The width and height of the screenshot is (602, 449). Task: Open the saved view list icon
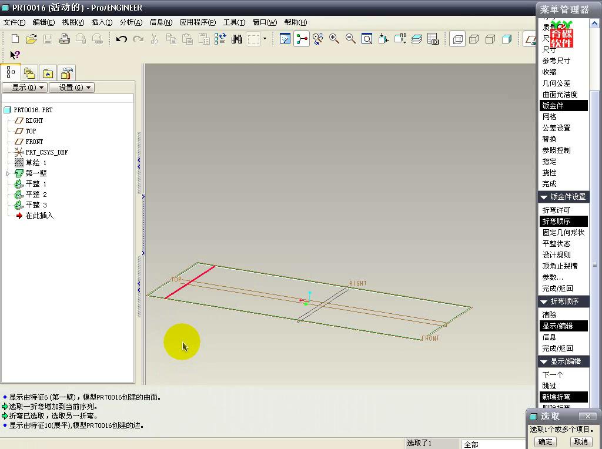coord(400,39)
